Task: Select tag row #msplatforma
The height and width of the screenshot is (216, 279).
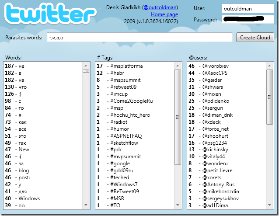Action: tap(135, 66)
